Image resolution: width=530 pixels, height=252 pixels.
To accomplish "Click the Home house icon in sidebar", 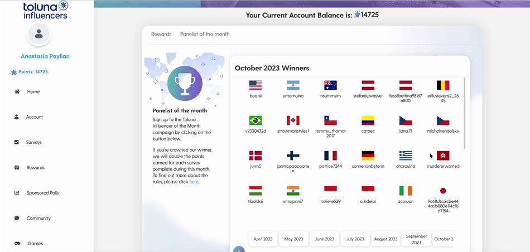I will tap(17, 91).
